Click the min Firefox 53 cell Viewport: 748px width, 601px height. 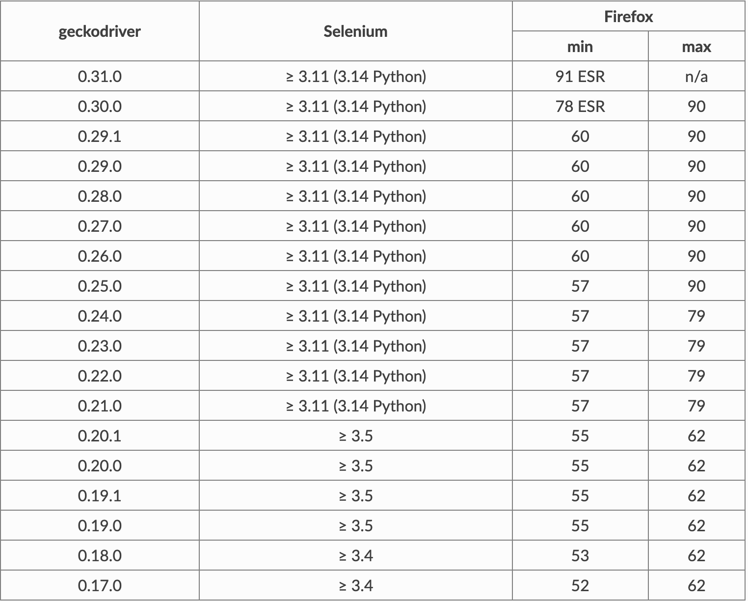click(580, 556)
